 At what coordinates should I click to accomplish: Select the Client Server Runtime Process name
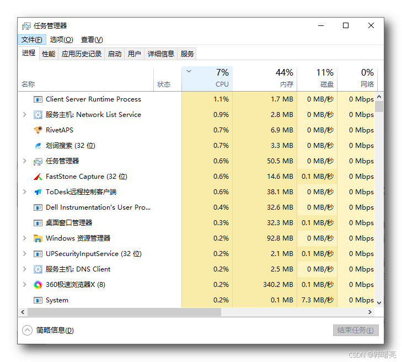(93, 99)
